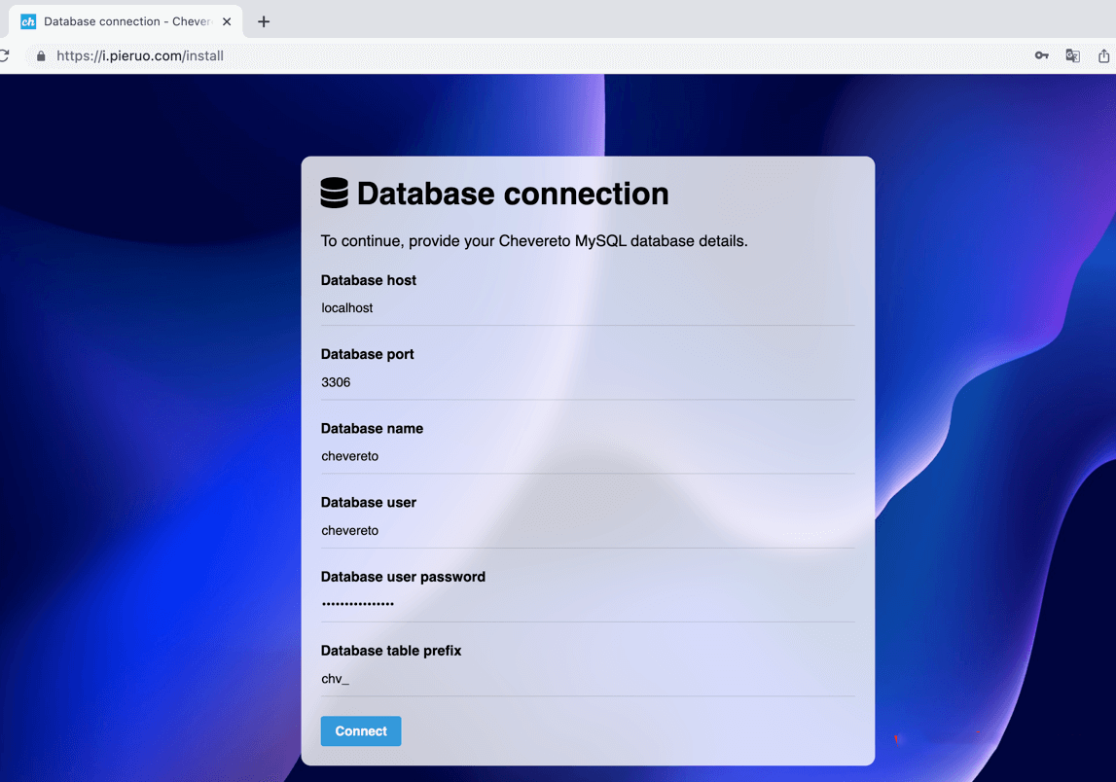
Task: Click the 'Database name' label
Action: 373,428
